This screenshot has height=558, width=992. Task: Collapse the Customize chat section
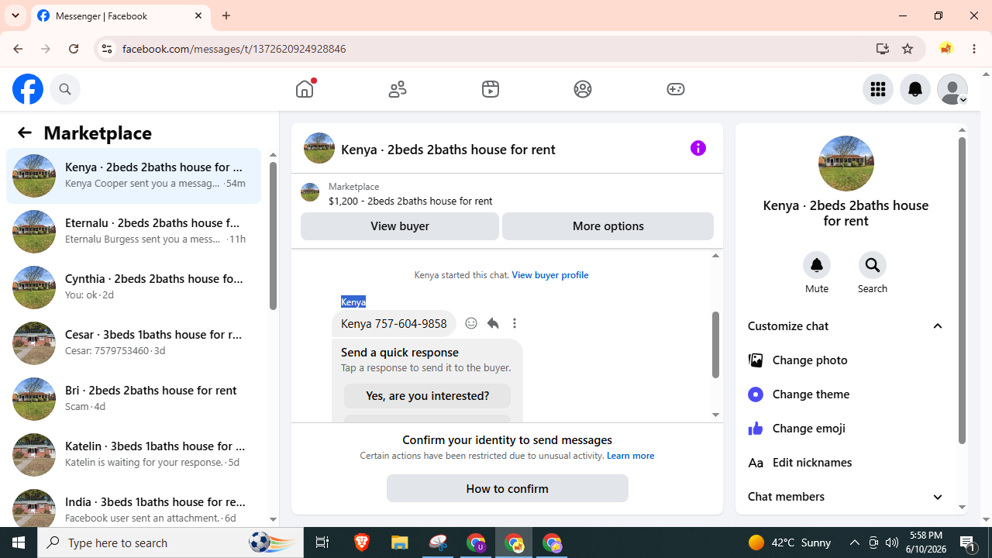click(846, 326)
